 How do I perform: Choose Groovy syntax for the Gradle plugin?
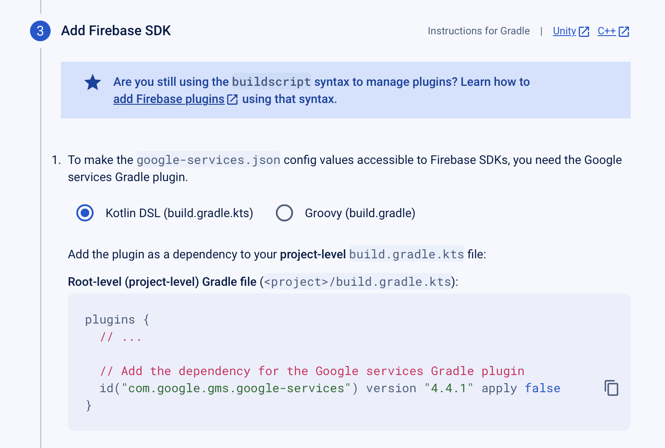(x=284, y=213)
